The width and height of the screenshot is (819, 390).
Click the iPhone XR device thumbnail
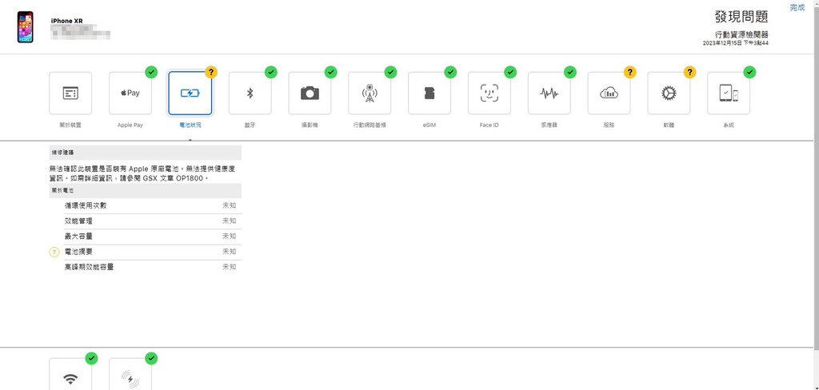(25, 27)
